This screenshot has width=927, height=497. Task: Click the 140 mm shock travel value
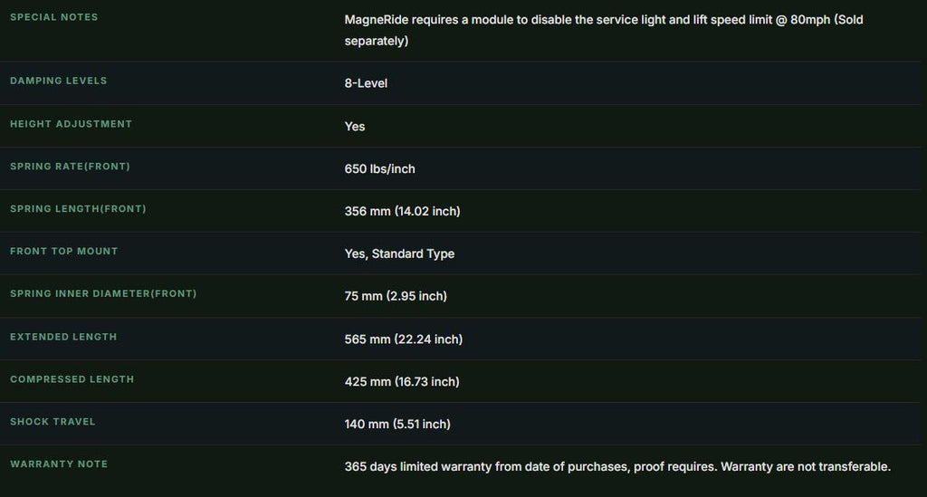click(x=397, y=425)
